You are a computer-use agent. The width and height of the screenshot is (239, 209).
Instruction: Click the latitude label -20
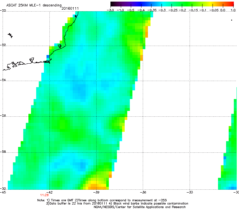(3, 11)
